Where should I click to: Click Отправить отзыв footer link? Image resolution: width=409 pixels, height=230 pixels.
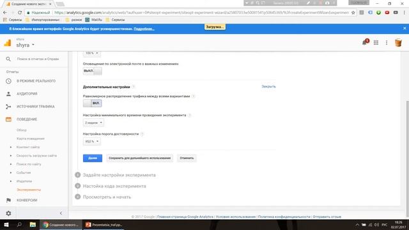[x=327, y=217]
